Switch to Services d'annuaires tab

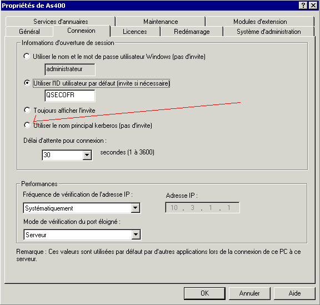click(61, 22)
